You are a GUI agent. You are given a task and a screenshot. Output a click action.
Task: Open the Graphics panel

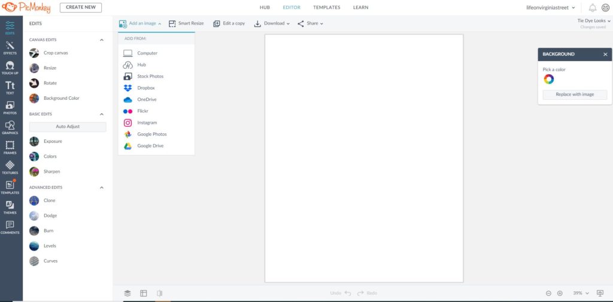(x=10, y=127)
